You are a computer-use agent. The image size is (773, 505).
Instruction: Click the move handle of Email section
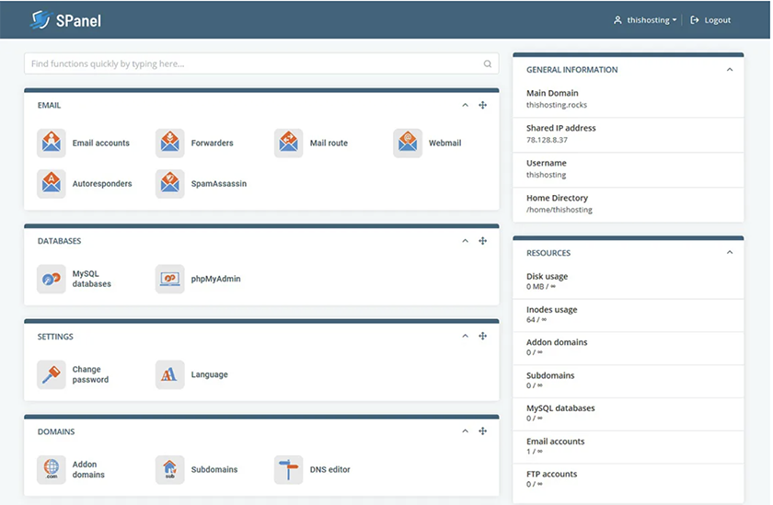pos(482,105)
